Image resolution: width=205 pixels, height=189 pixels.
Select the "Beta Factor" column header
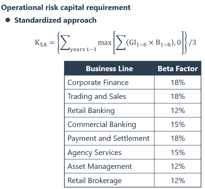pos(178,69)
